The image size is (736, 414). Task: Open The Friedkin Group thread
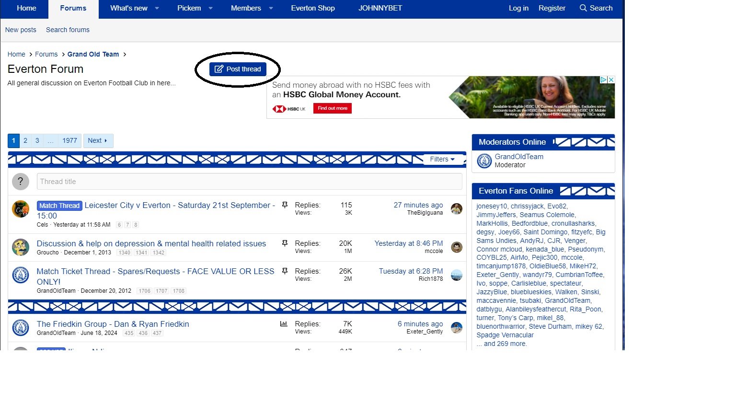pyautogui.click(x=113, y=324)
